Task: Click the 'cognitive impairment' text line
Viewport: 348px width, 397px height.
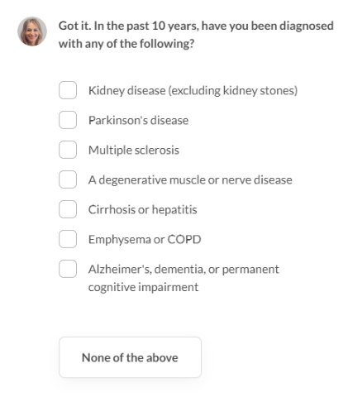Action: pyautogui.click(x=143, y=287)
